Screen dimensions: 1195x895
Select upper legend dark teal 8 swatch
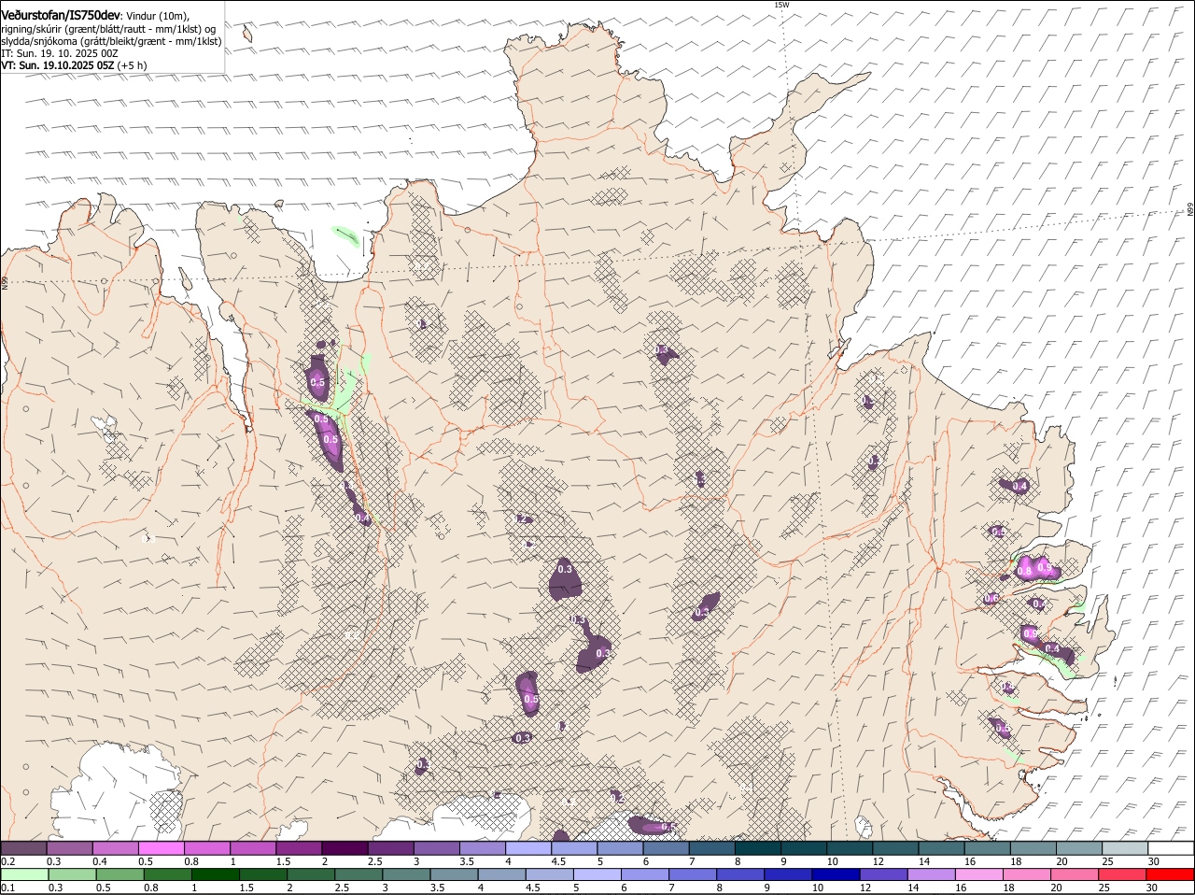click(758, 847)
